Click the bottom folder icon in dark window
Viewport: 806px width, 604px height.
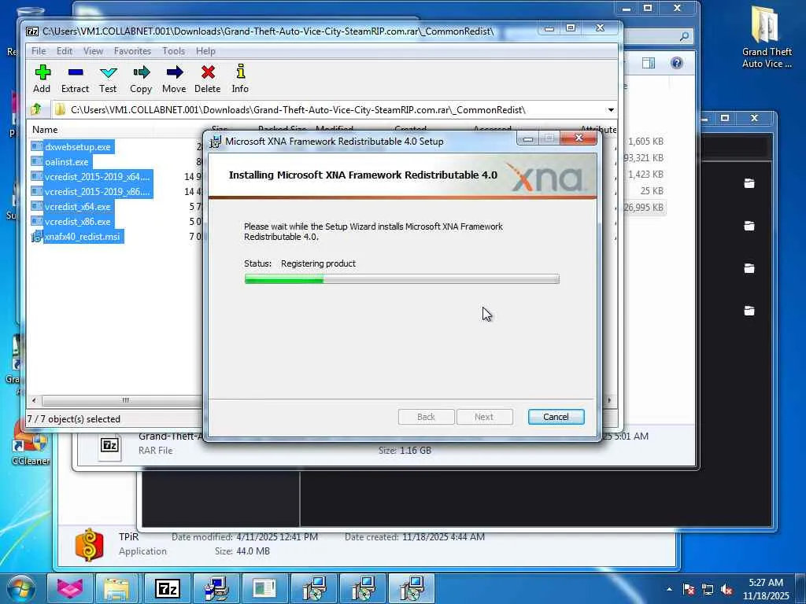tap(749, 311)
